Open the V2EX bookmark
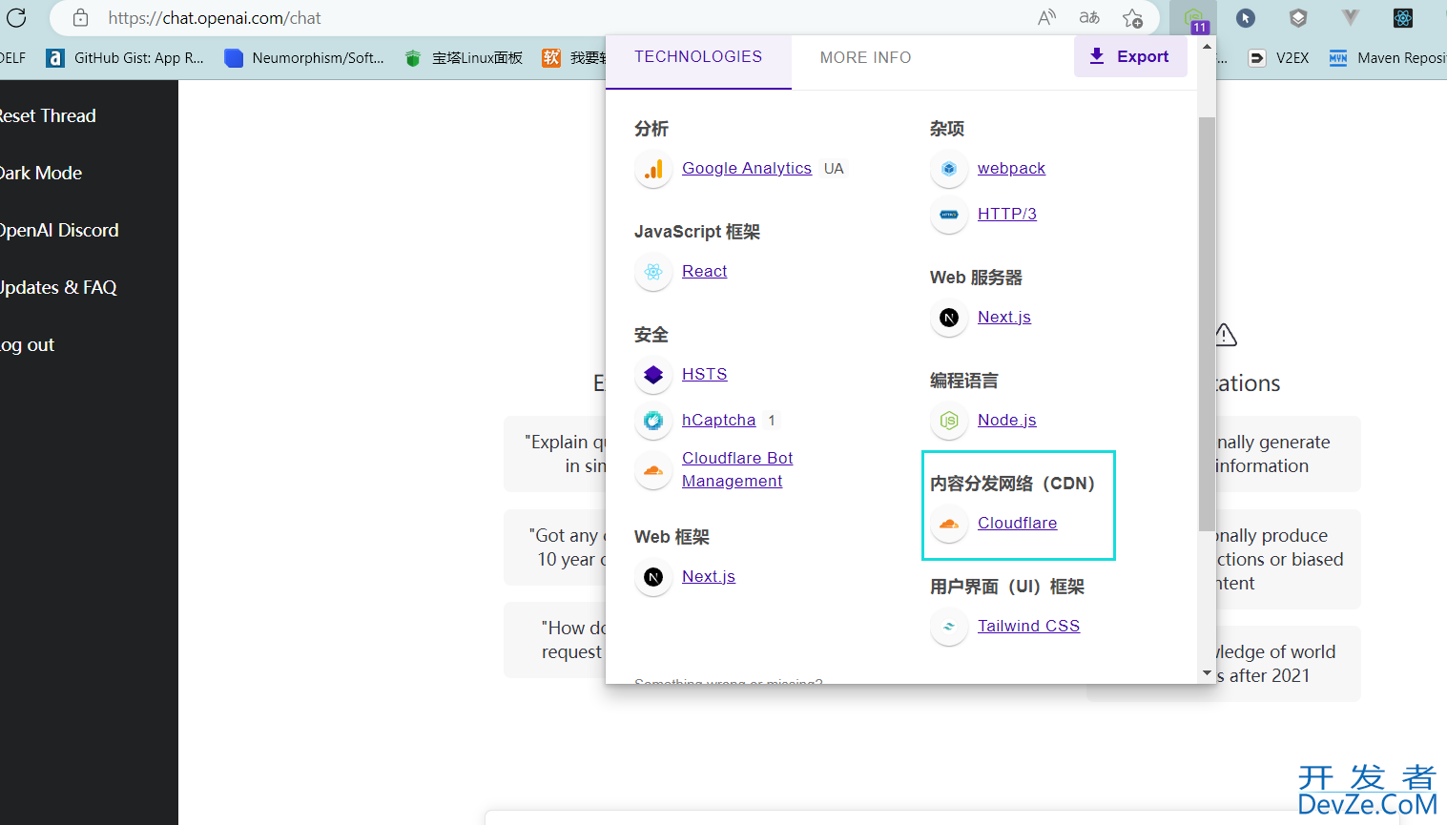Image resolution: width=1447 pixels, height=825 pixels. (x=1279, y=58)
